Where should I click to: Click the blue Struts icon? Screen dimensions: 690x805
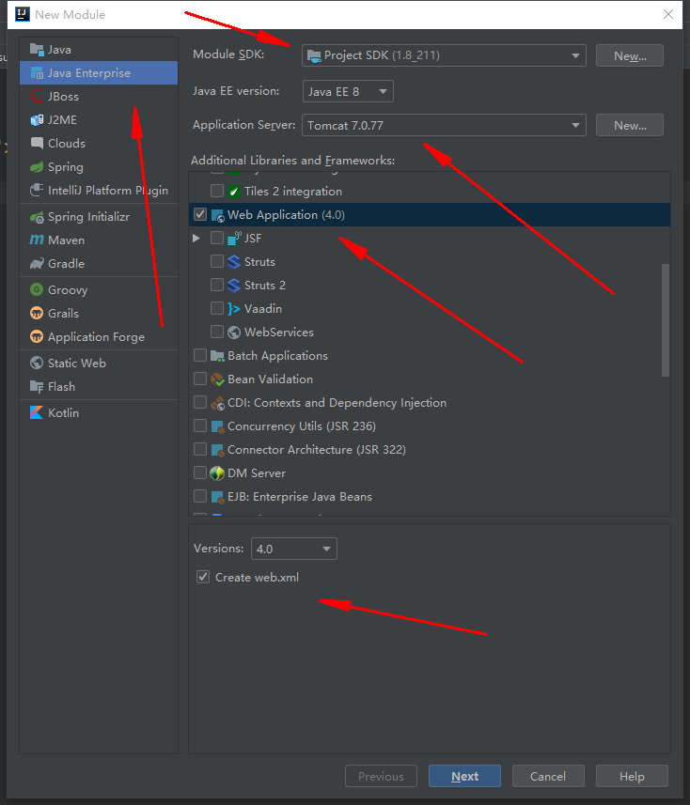pyautogui.click(x=234, y=262)
